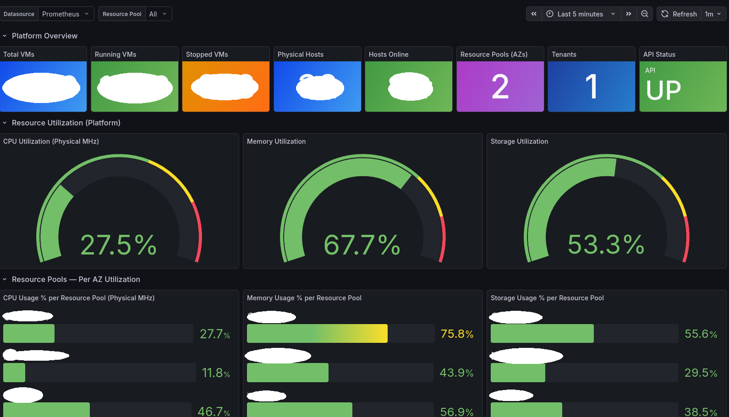Click the CPU Utilization (Physical MHz) title
Viewport: 729px width, 417px height.
[51, 141]
